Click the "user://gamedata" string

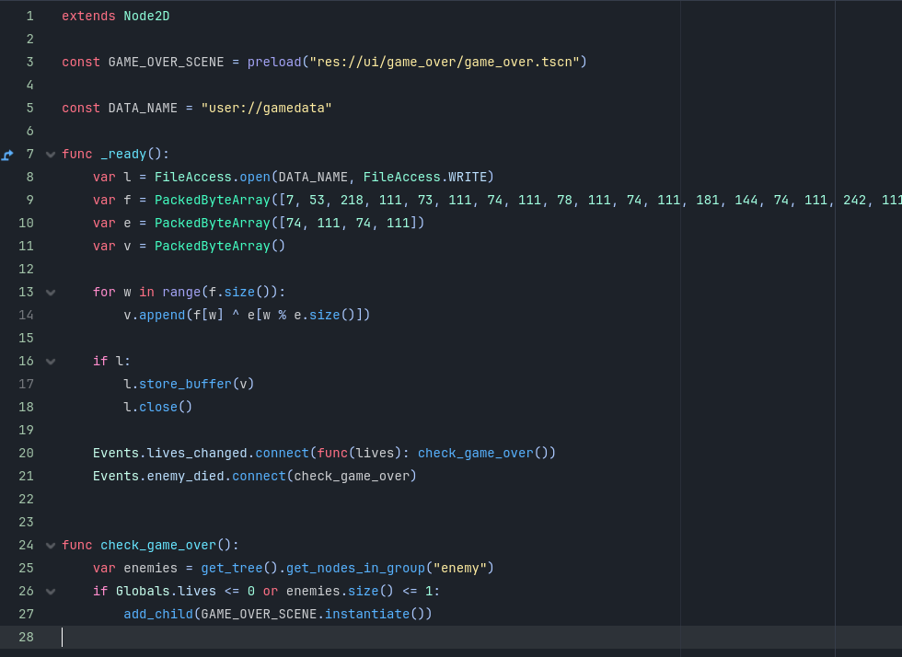(x=266, y=109)
